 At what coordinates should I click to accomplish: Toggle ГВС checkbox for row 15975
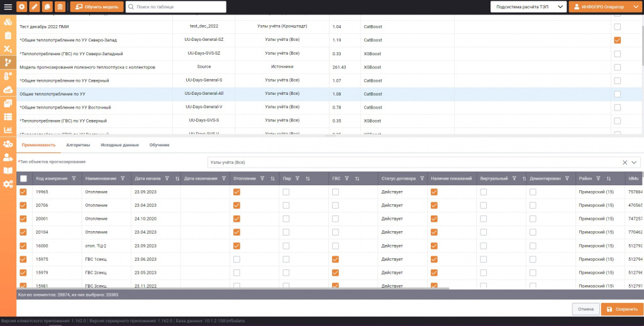(335, 259)
